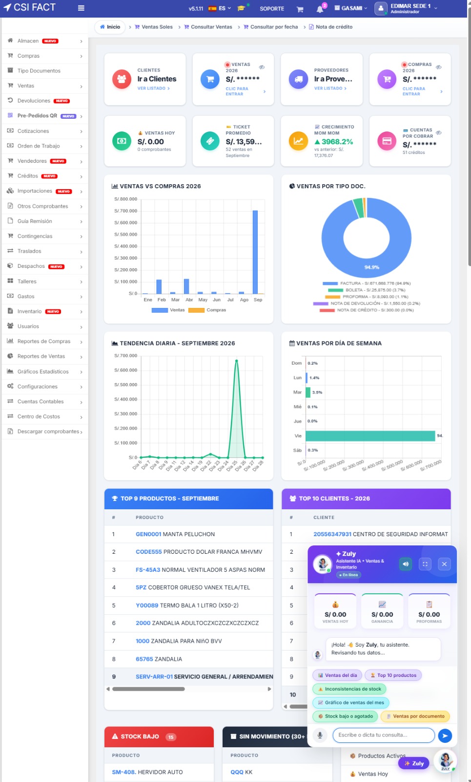
Task: Select Inconsistencias de stock suggestion chip
Action: (x=349, y=689)
